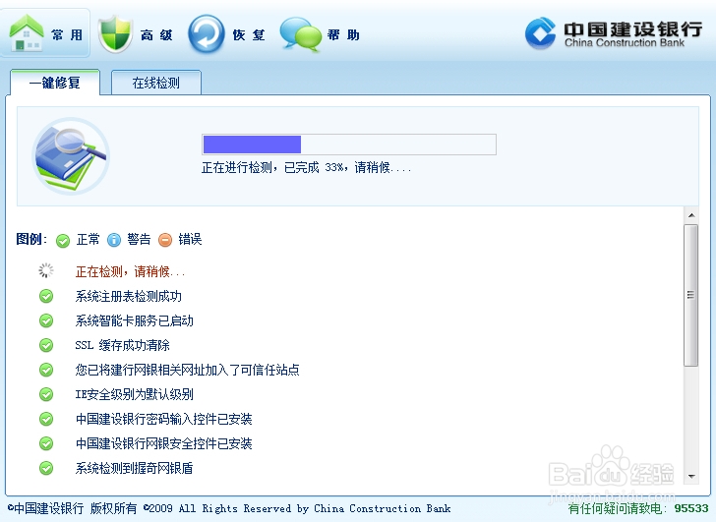
Task: Open the 恢复 restore arrow icon
Action: [x=207, y=33]
